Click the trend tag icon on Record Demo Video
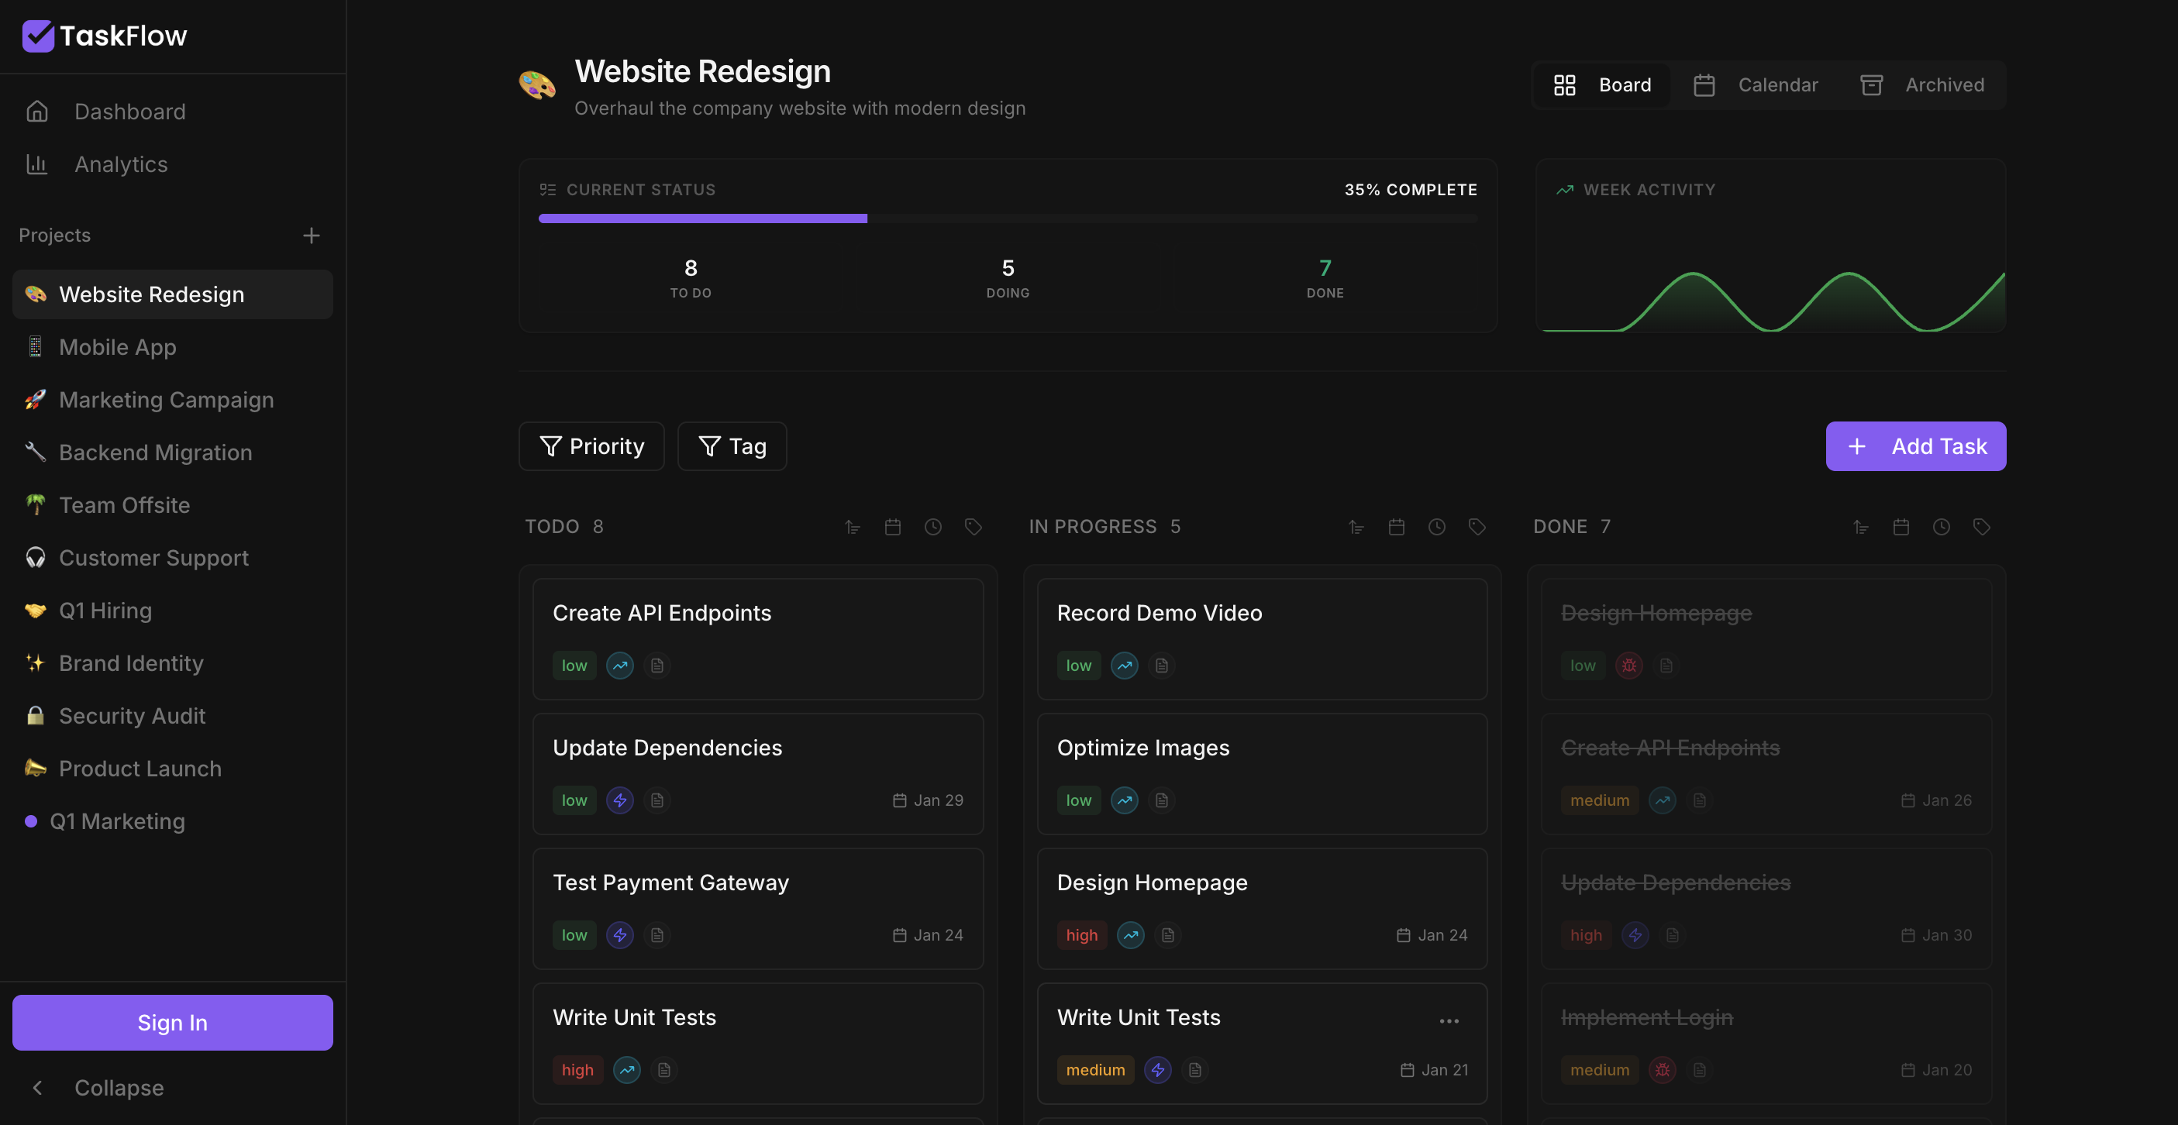The height and width of the screenshot is (1125, 2178). point(1125,666)
